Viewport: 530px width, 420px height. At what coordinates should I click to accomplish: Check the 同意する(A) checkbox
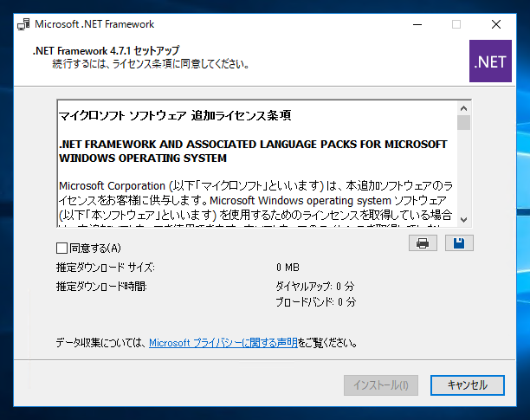pos(61,248)
